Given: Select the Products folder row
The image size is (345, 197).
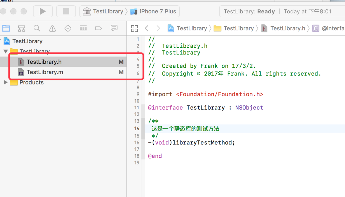Looking at the screenshot, I should click(63, 82).
